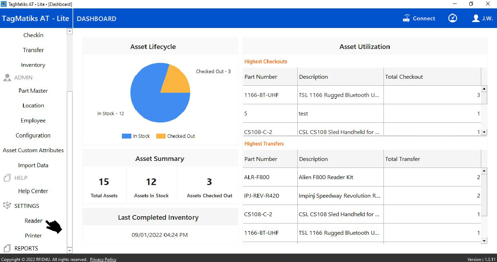Click the SETTINGS section cube icon
The height and width of the screenshot is (262, 497).
[7, 206]
